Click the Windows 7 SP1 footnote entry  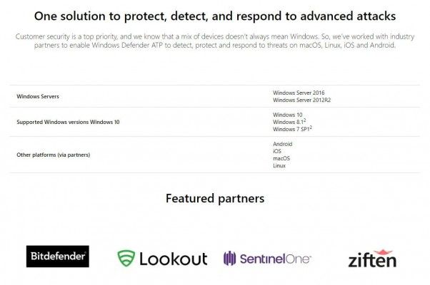click(x=293, y=129)
